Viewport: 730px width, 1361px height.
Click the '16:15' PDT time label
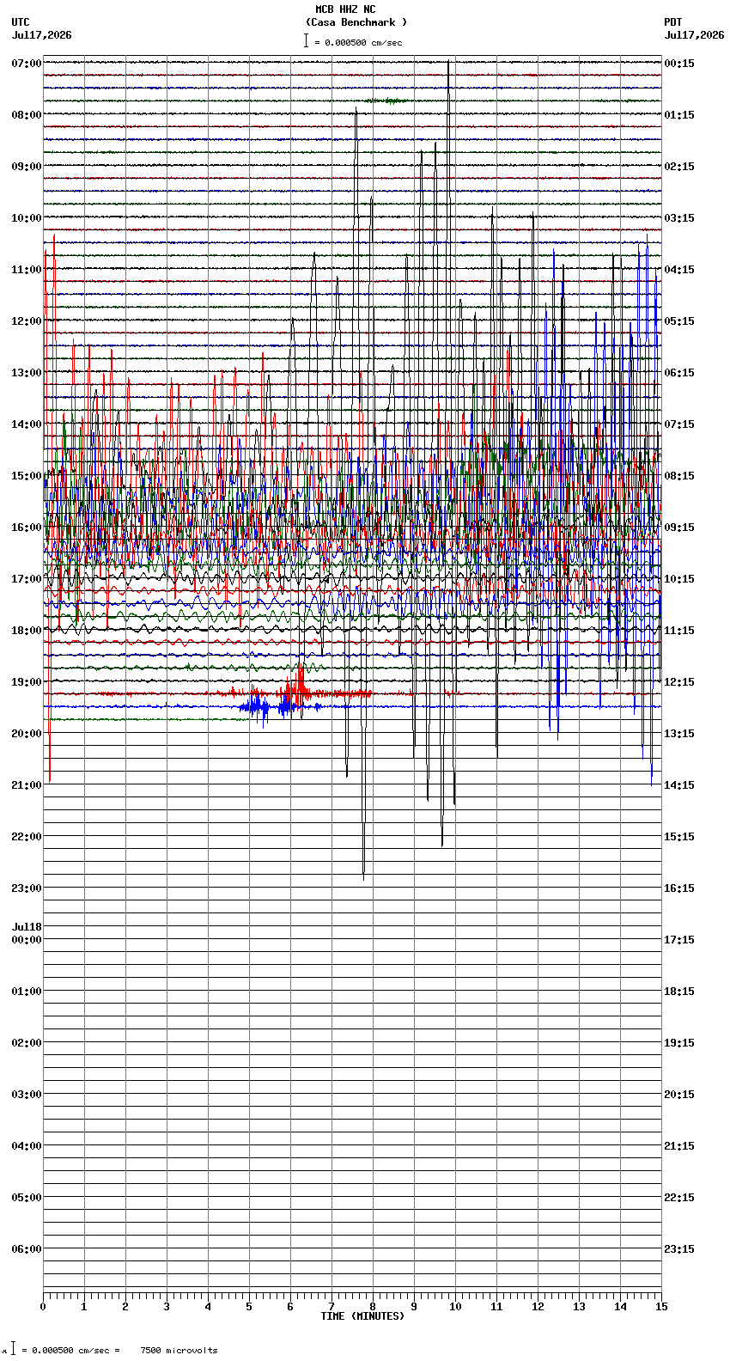[679, 888]
